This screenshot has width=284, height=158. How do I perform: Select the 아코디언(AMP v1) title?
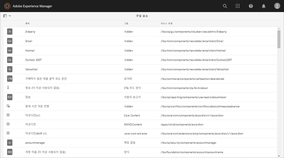36,133
